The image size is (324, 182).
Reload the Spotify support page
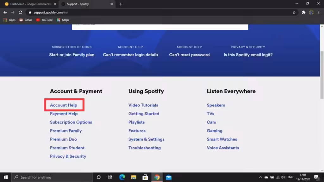(x=20, y=12)
